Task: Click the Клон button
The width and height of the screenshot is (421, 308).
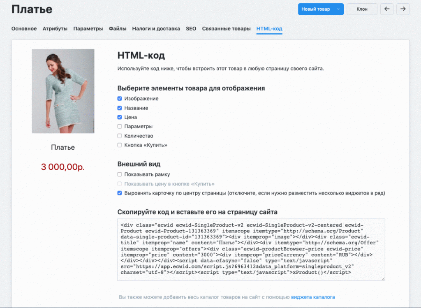Action: [362, 9]
